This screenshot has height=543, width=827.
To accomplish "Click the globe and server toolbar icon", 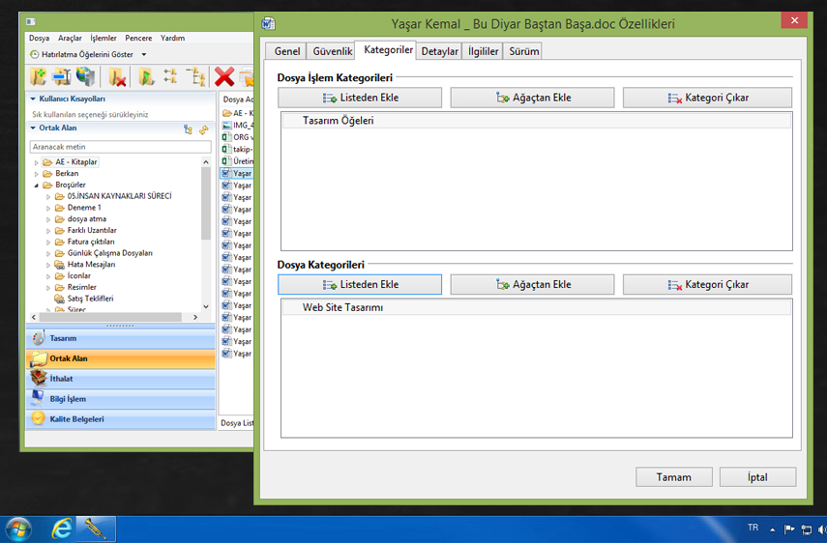I will click(x=86, y=77).
